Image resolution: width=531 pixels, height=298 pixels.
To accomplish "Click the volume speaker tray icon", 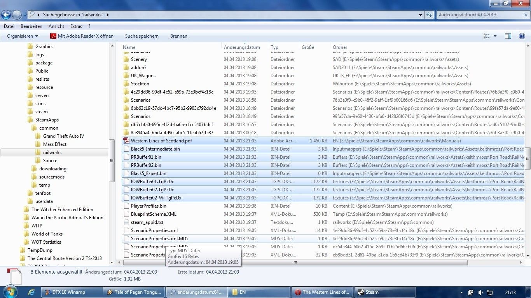I will click(480, 292).
